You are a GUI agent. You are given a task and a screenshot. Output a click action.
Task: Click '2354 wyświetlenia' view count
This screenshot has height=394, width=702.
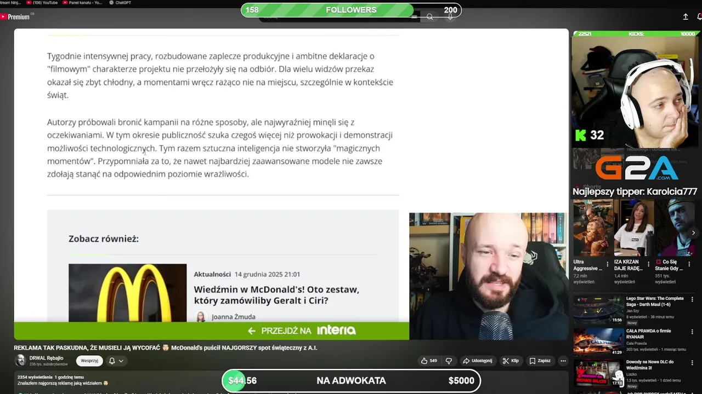point(35,377)
